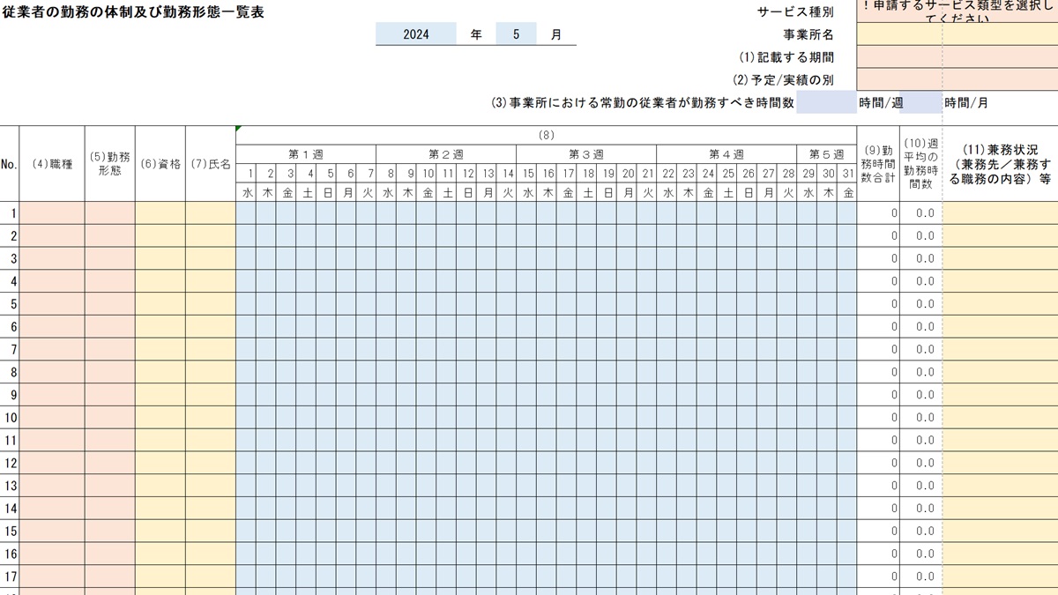The height and width of the screenshot is (595, 1058).
Task: Click the (9)勤務時間数合計 total in row 1
Action: pyautogui.click(x=878, y=211)
